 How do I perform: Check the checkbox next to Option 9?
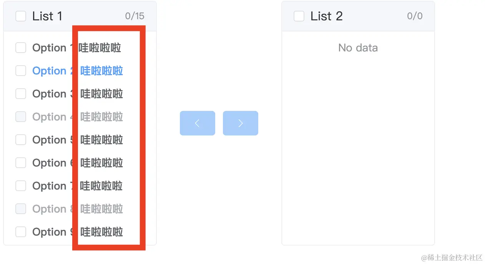click(21, 232)
